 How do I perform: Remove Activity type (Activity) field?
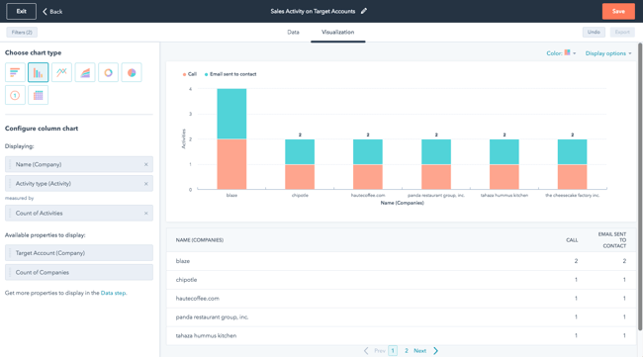tap(146, 184)
